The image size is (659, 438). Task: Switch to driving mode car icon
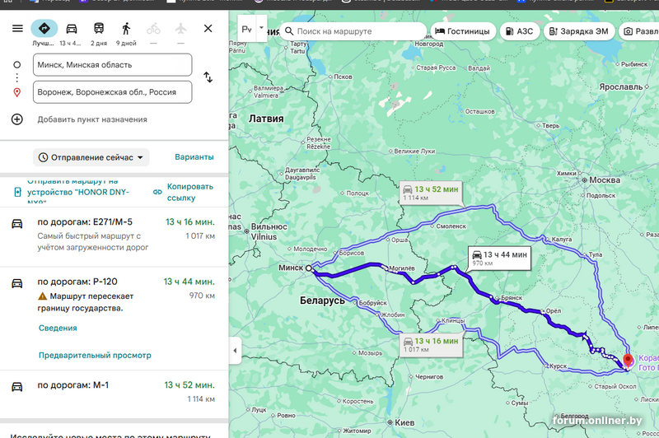pos(72,29)
